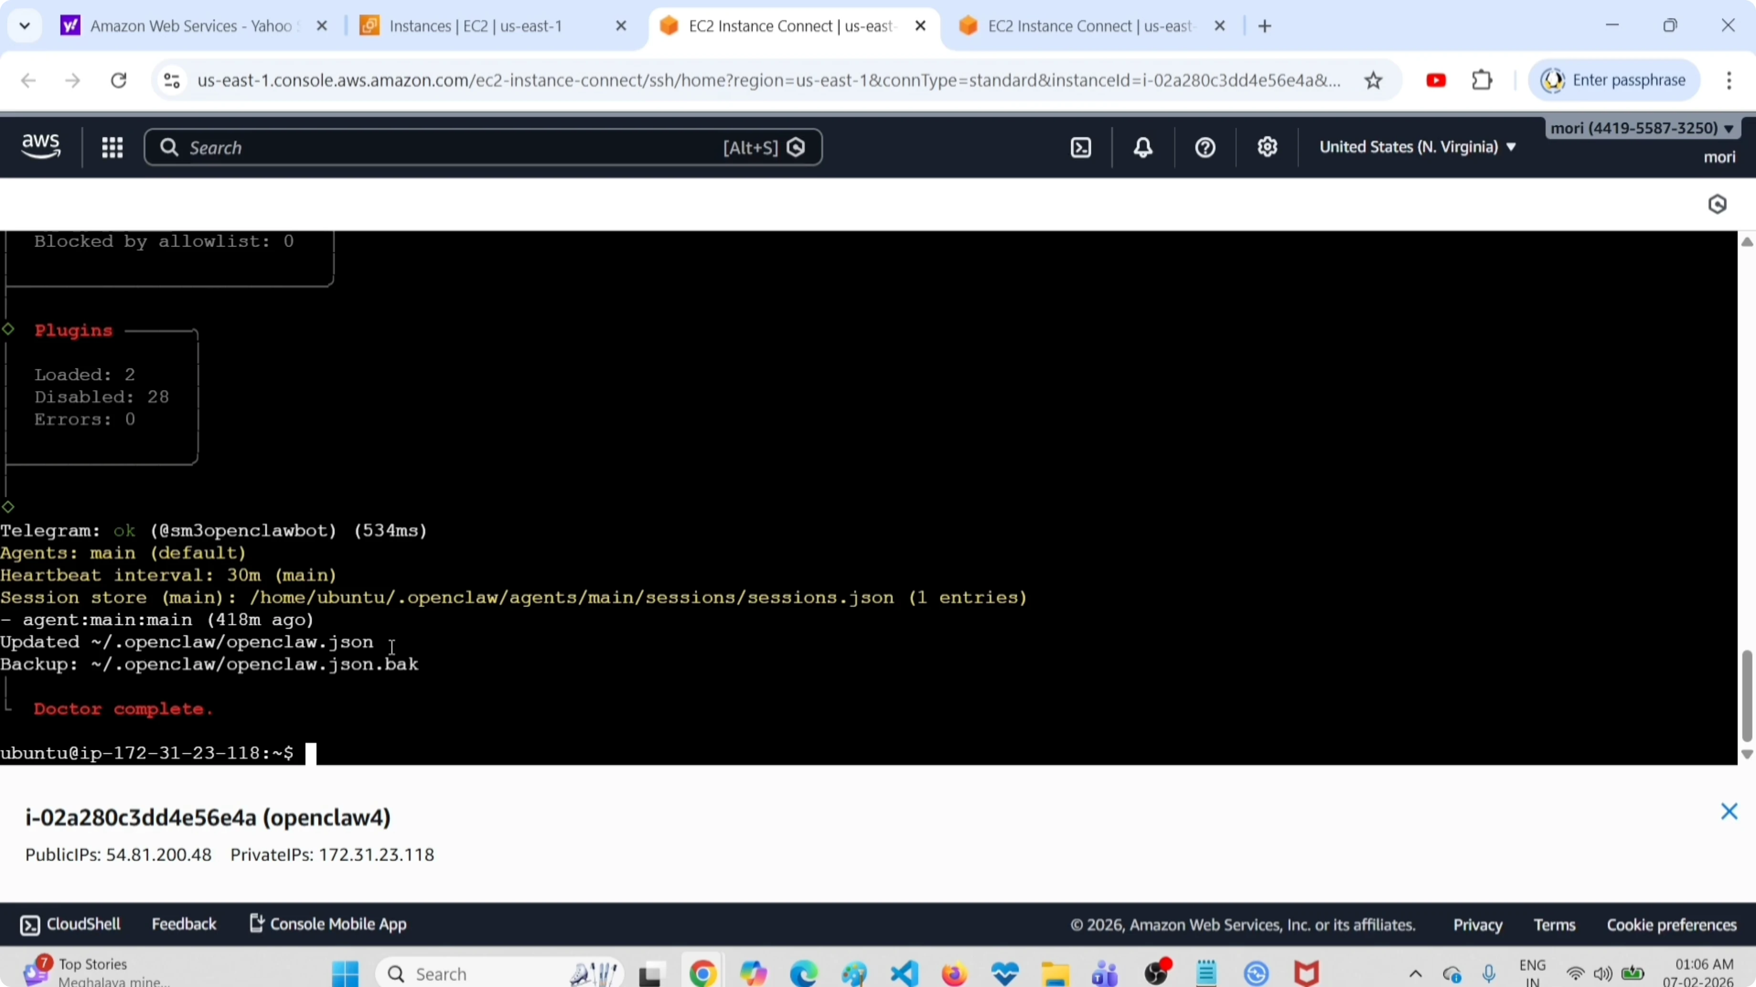
Task: Open the AWS notifications bell
Action: 1142,146
